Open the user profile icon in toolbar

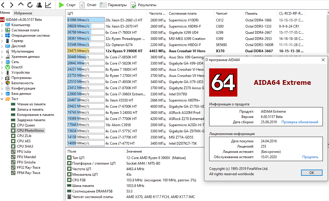click(x=39, y=5)
